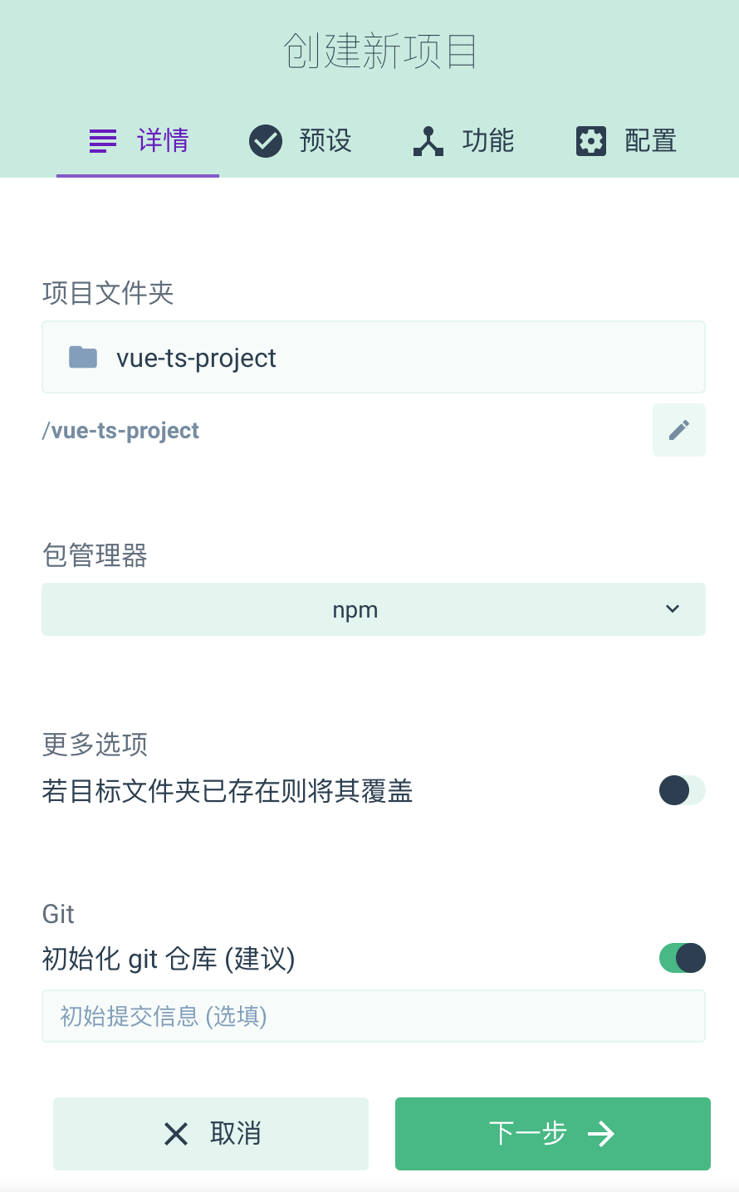
Task: Disable the initialize git repository toggle
Action: [682, 958]
